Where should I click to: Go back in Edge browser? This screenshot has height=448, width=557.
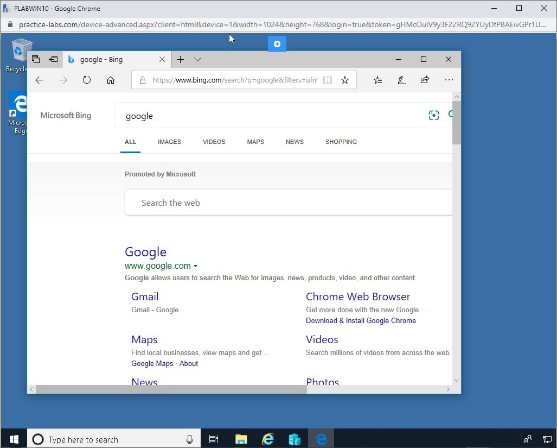tap(39, 80)
